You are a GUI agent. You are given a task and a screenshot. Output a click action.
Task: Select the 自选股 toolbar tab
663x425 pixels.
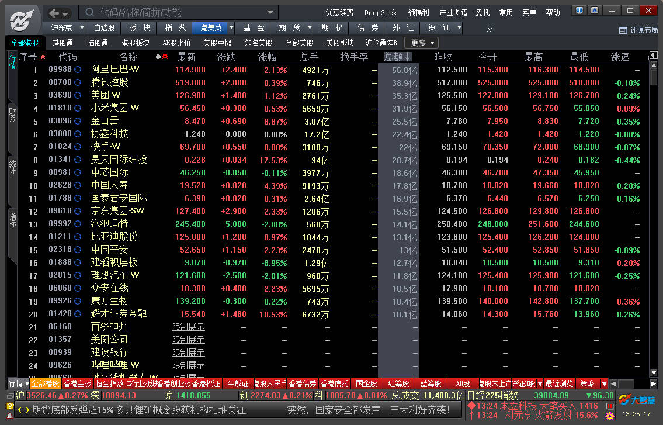tap(104, 28)
